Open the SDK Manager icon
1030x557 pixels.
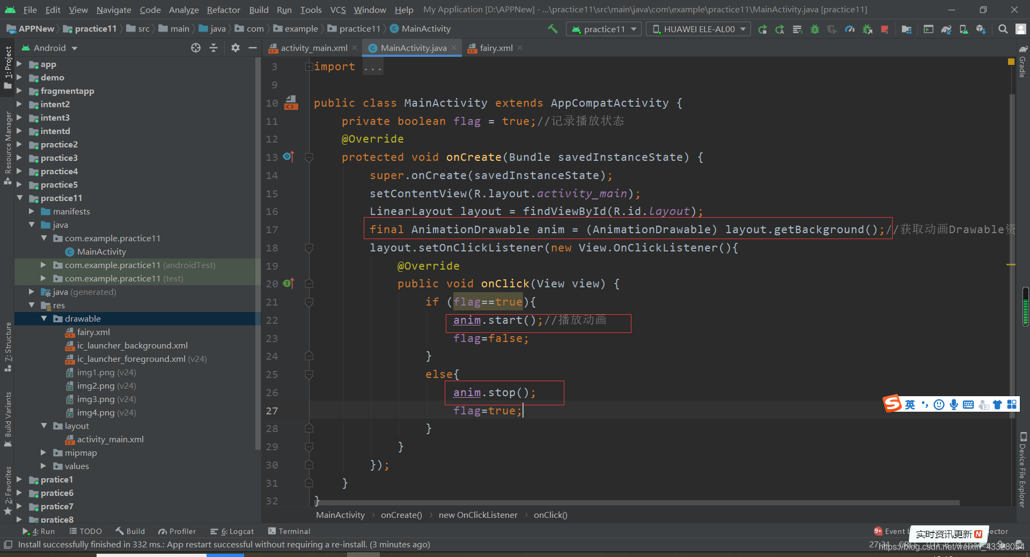[x=981, y=29]
